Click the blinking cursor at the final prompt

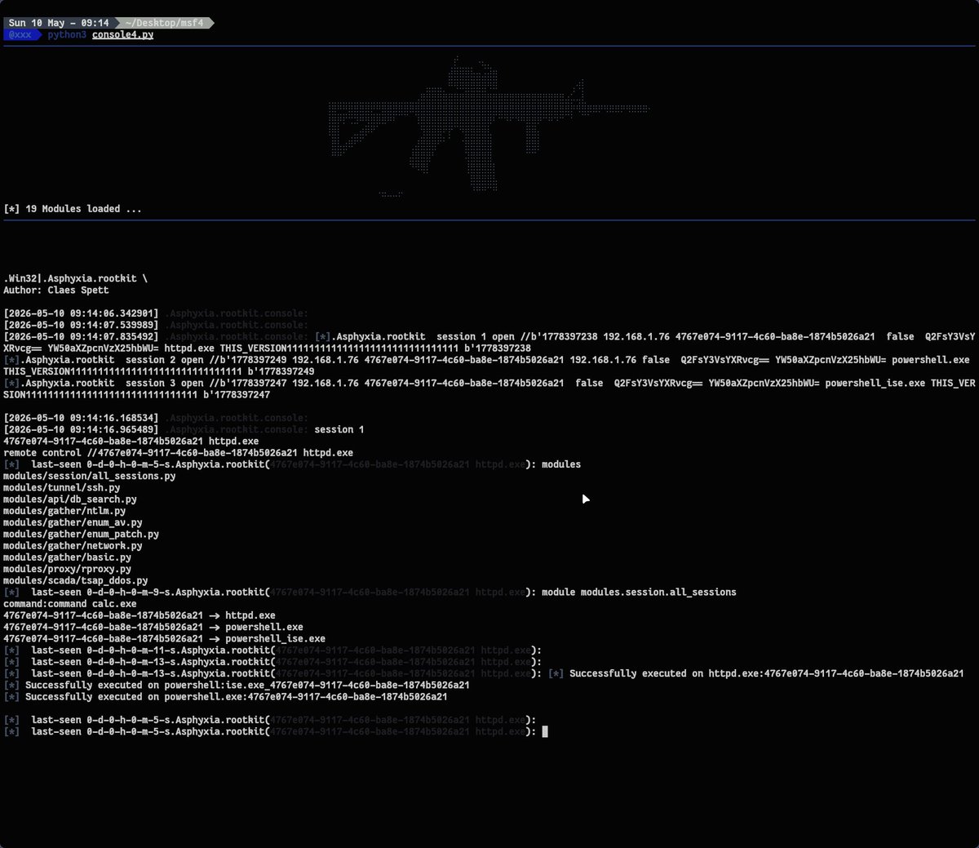tap(545, 732)
